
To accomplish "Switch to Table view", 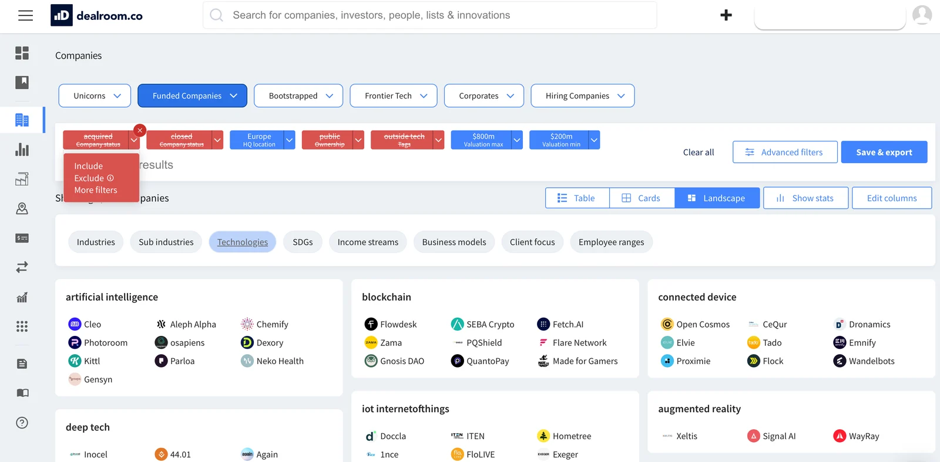I will [x=578, y=198].
